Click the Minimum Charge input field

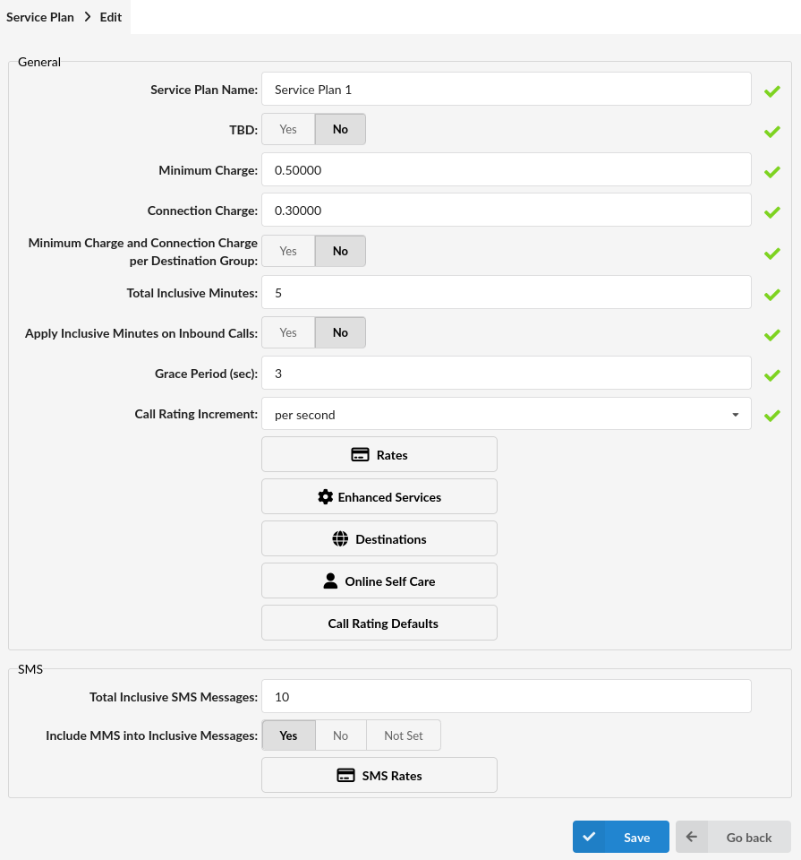pos(507,169)
